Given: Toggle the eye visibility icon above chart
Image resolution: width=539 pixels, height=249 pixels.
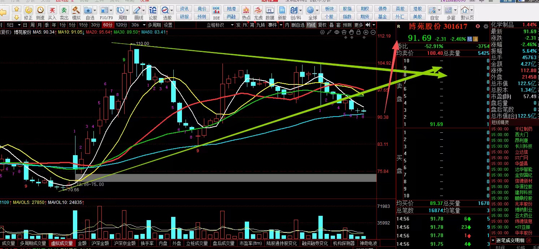Looking at the screenshot, I should coord(337,32).
